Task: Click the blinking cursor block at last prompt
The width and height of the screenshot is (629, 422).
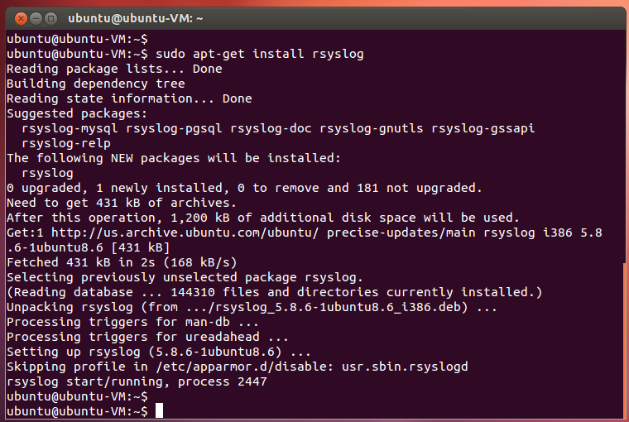Action: [159, 410]
